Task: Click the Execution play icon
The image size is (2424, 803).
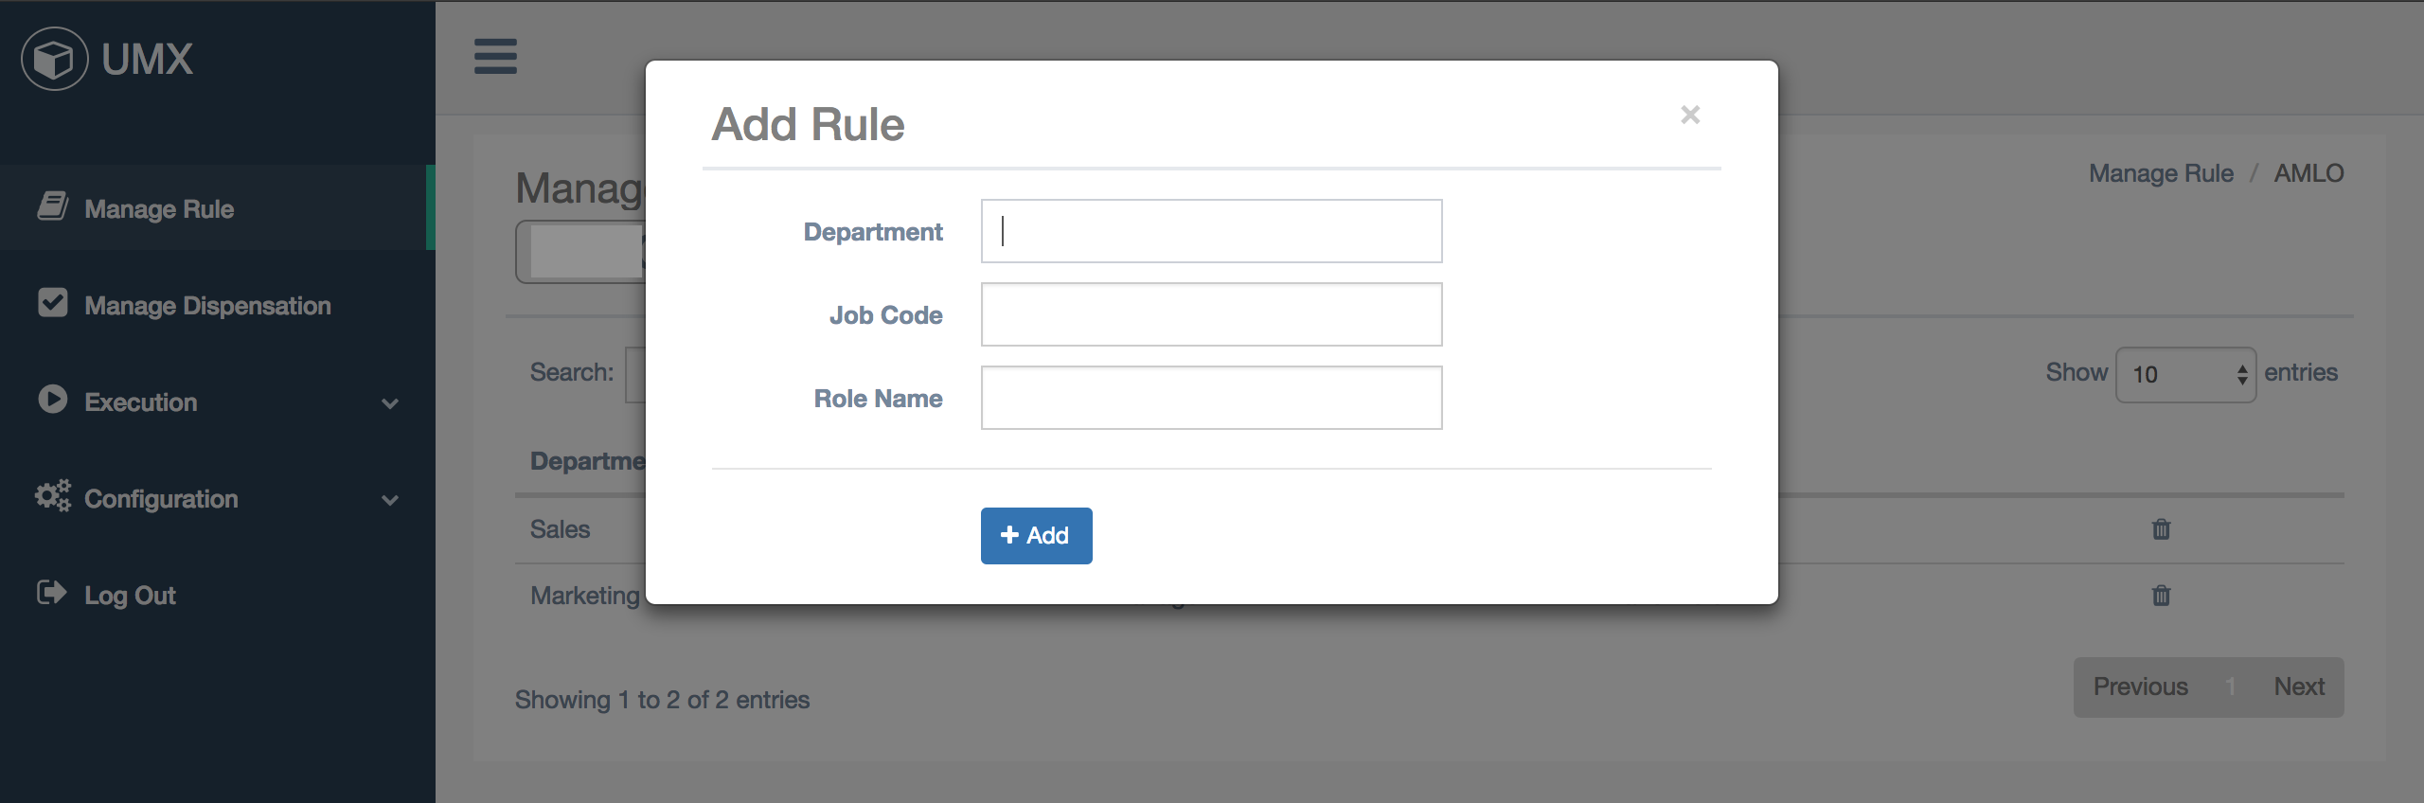Action: (53, 399)
